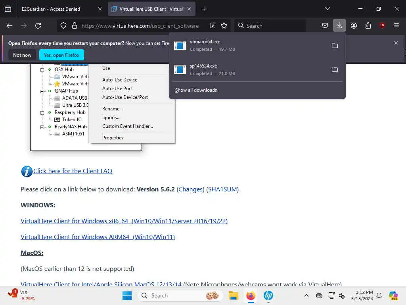The height and width of the screenshot is (305, 406).
Task: Click the cloud sync tray icon
Action: [x=319, y=295]
